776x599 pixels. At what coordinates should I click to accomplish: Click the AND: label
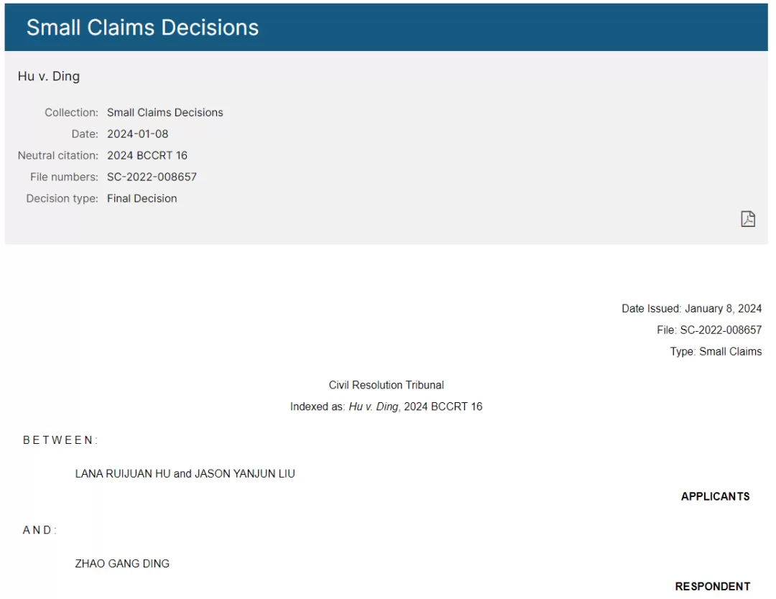[x=40, y=530]
